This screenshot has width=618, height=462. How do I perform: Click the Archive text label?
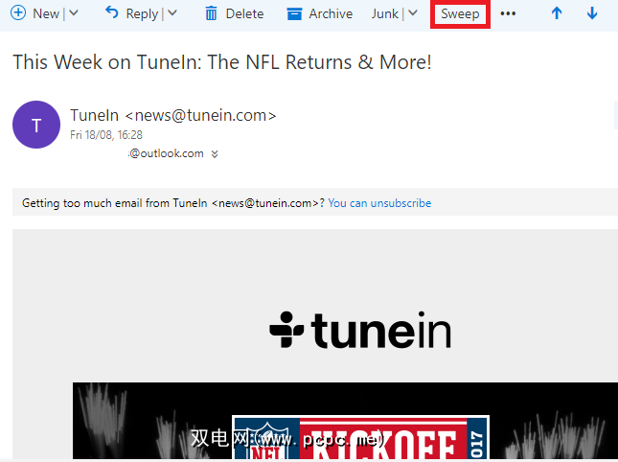click(x=331, y=13)
